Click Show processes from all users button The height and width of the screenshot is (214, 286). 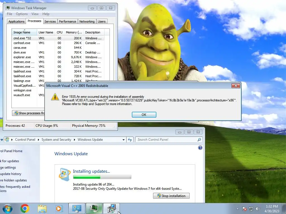pos(28,113)
